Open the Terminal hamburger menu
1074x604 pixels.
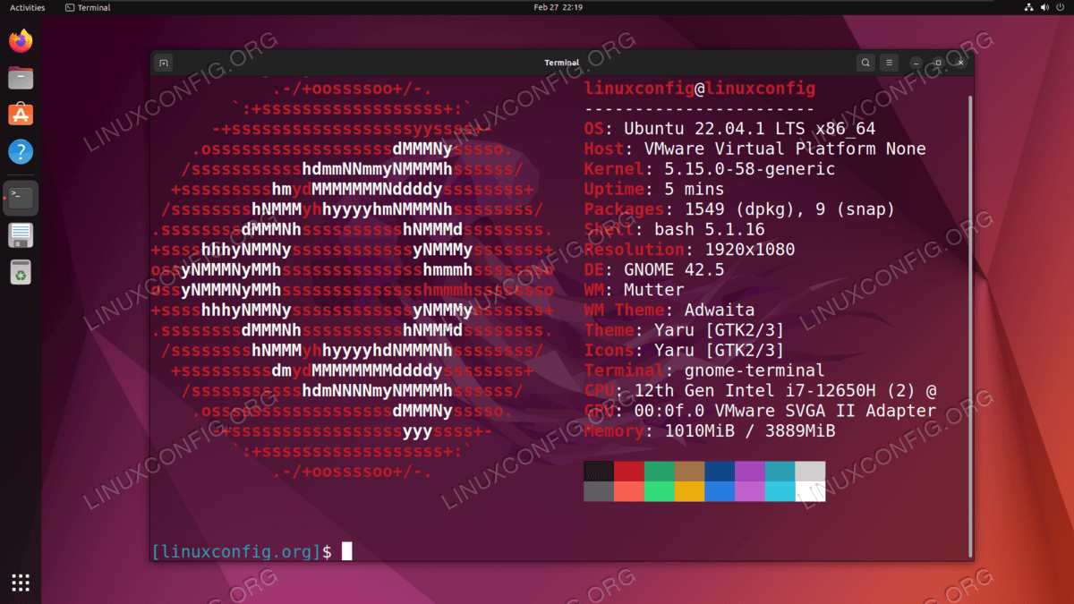pyautogui.click(x=889, y=63)
